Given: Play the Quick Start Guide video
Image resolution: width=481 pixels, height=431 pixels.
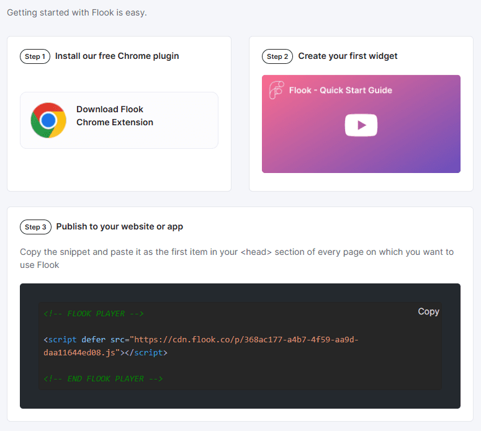Looking at the screenshot, I should point(361,125).
